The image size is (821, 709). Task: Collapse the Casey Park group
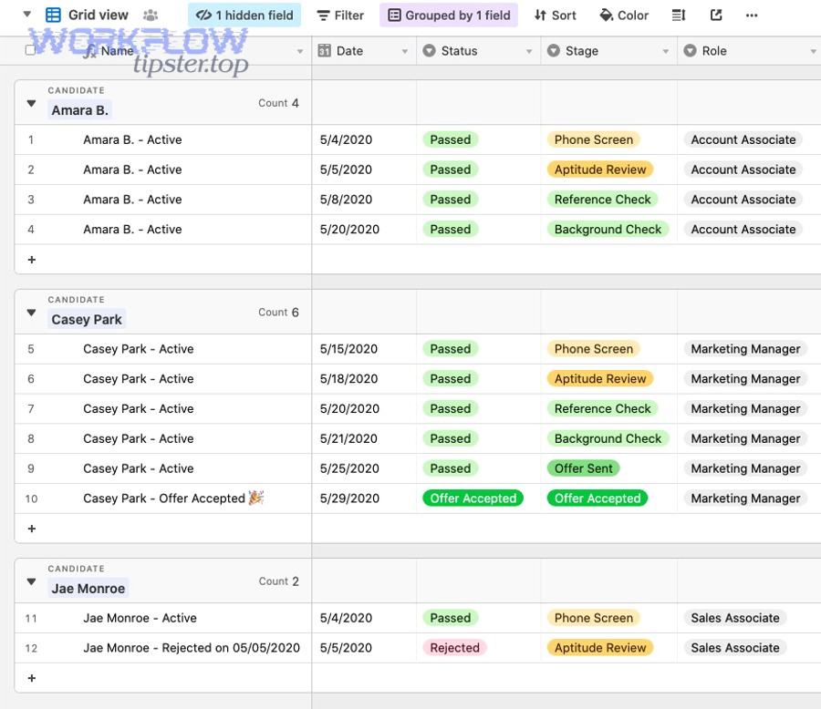tap(31, 313)
